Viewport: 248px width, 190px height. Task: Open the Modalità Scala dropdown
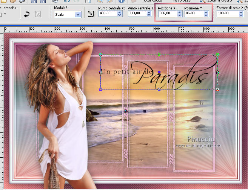(x=78, y=15)
